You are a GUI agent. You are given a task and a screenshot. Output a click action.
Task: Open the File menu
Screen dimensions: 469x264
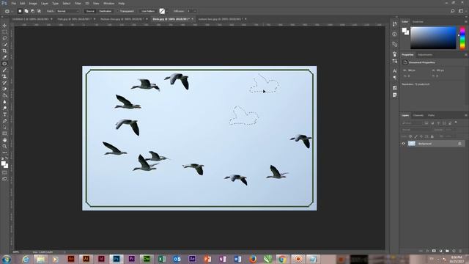pos(14,3)
